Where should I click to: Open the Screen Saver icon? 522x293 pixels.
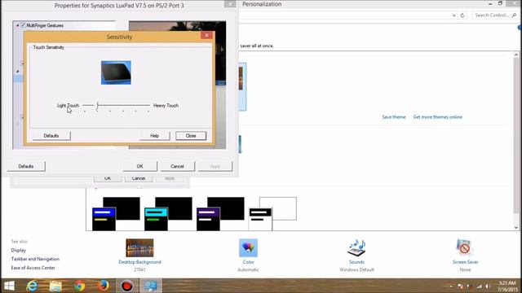465,247
